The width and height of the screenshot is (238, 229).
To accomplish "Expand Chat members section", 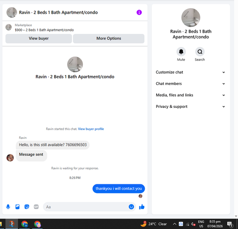I will 190,84.
